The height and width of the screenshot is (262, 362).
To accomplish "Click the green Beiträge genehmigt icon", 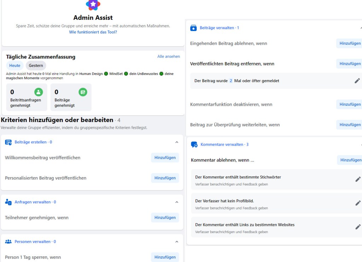I will click(x=83, y=92).
